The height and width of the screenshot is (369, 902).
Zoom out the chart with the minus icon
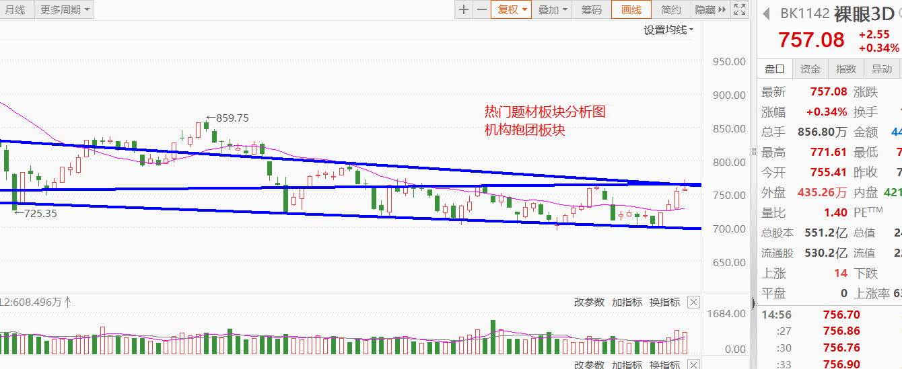pyautogui.click(x=481, y=9)
